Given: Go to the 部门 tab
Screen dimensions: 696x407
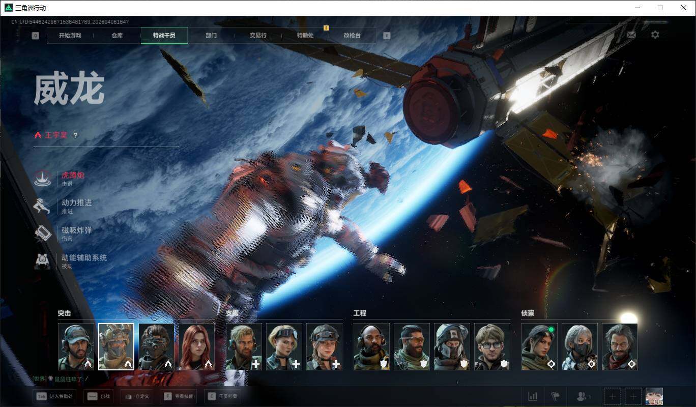Looking at the screenshot, I should pos(211,36).
